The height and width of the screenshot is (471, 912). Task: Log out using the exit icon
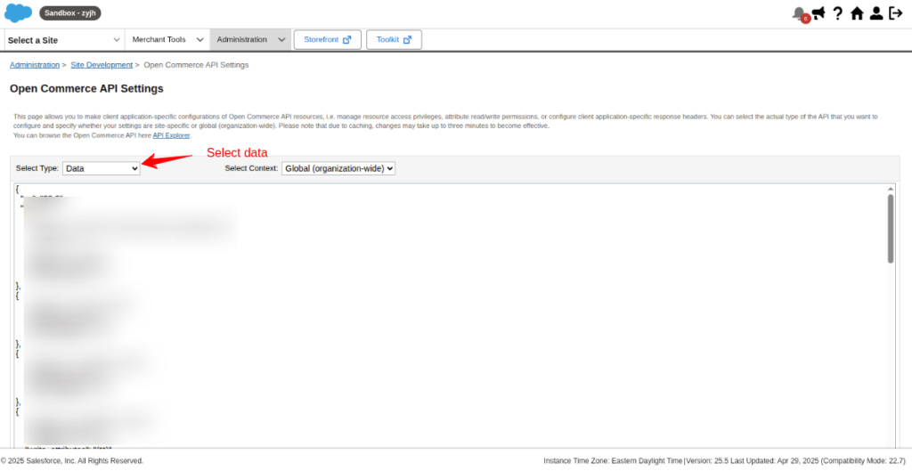(896, 13)
